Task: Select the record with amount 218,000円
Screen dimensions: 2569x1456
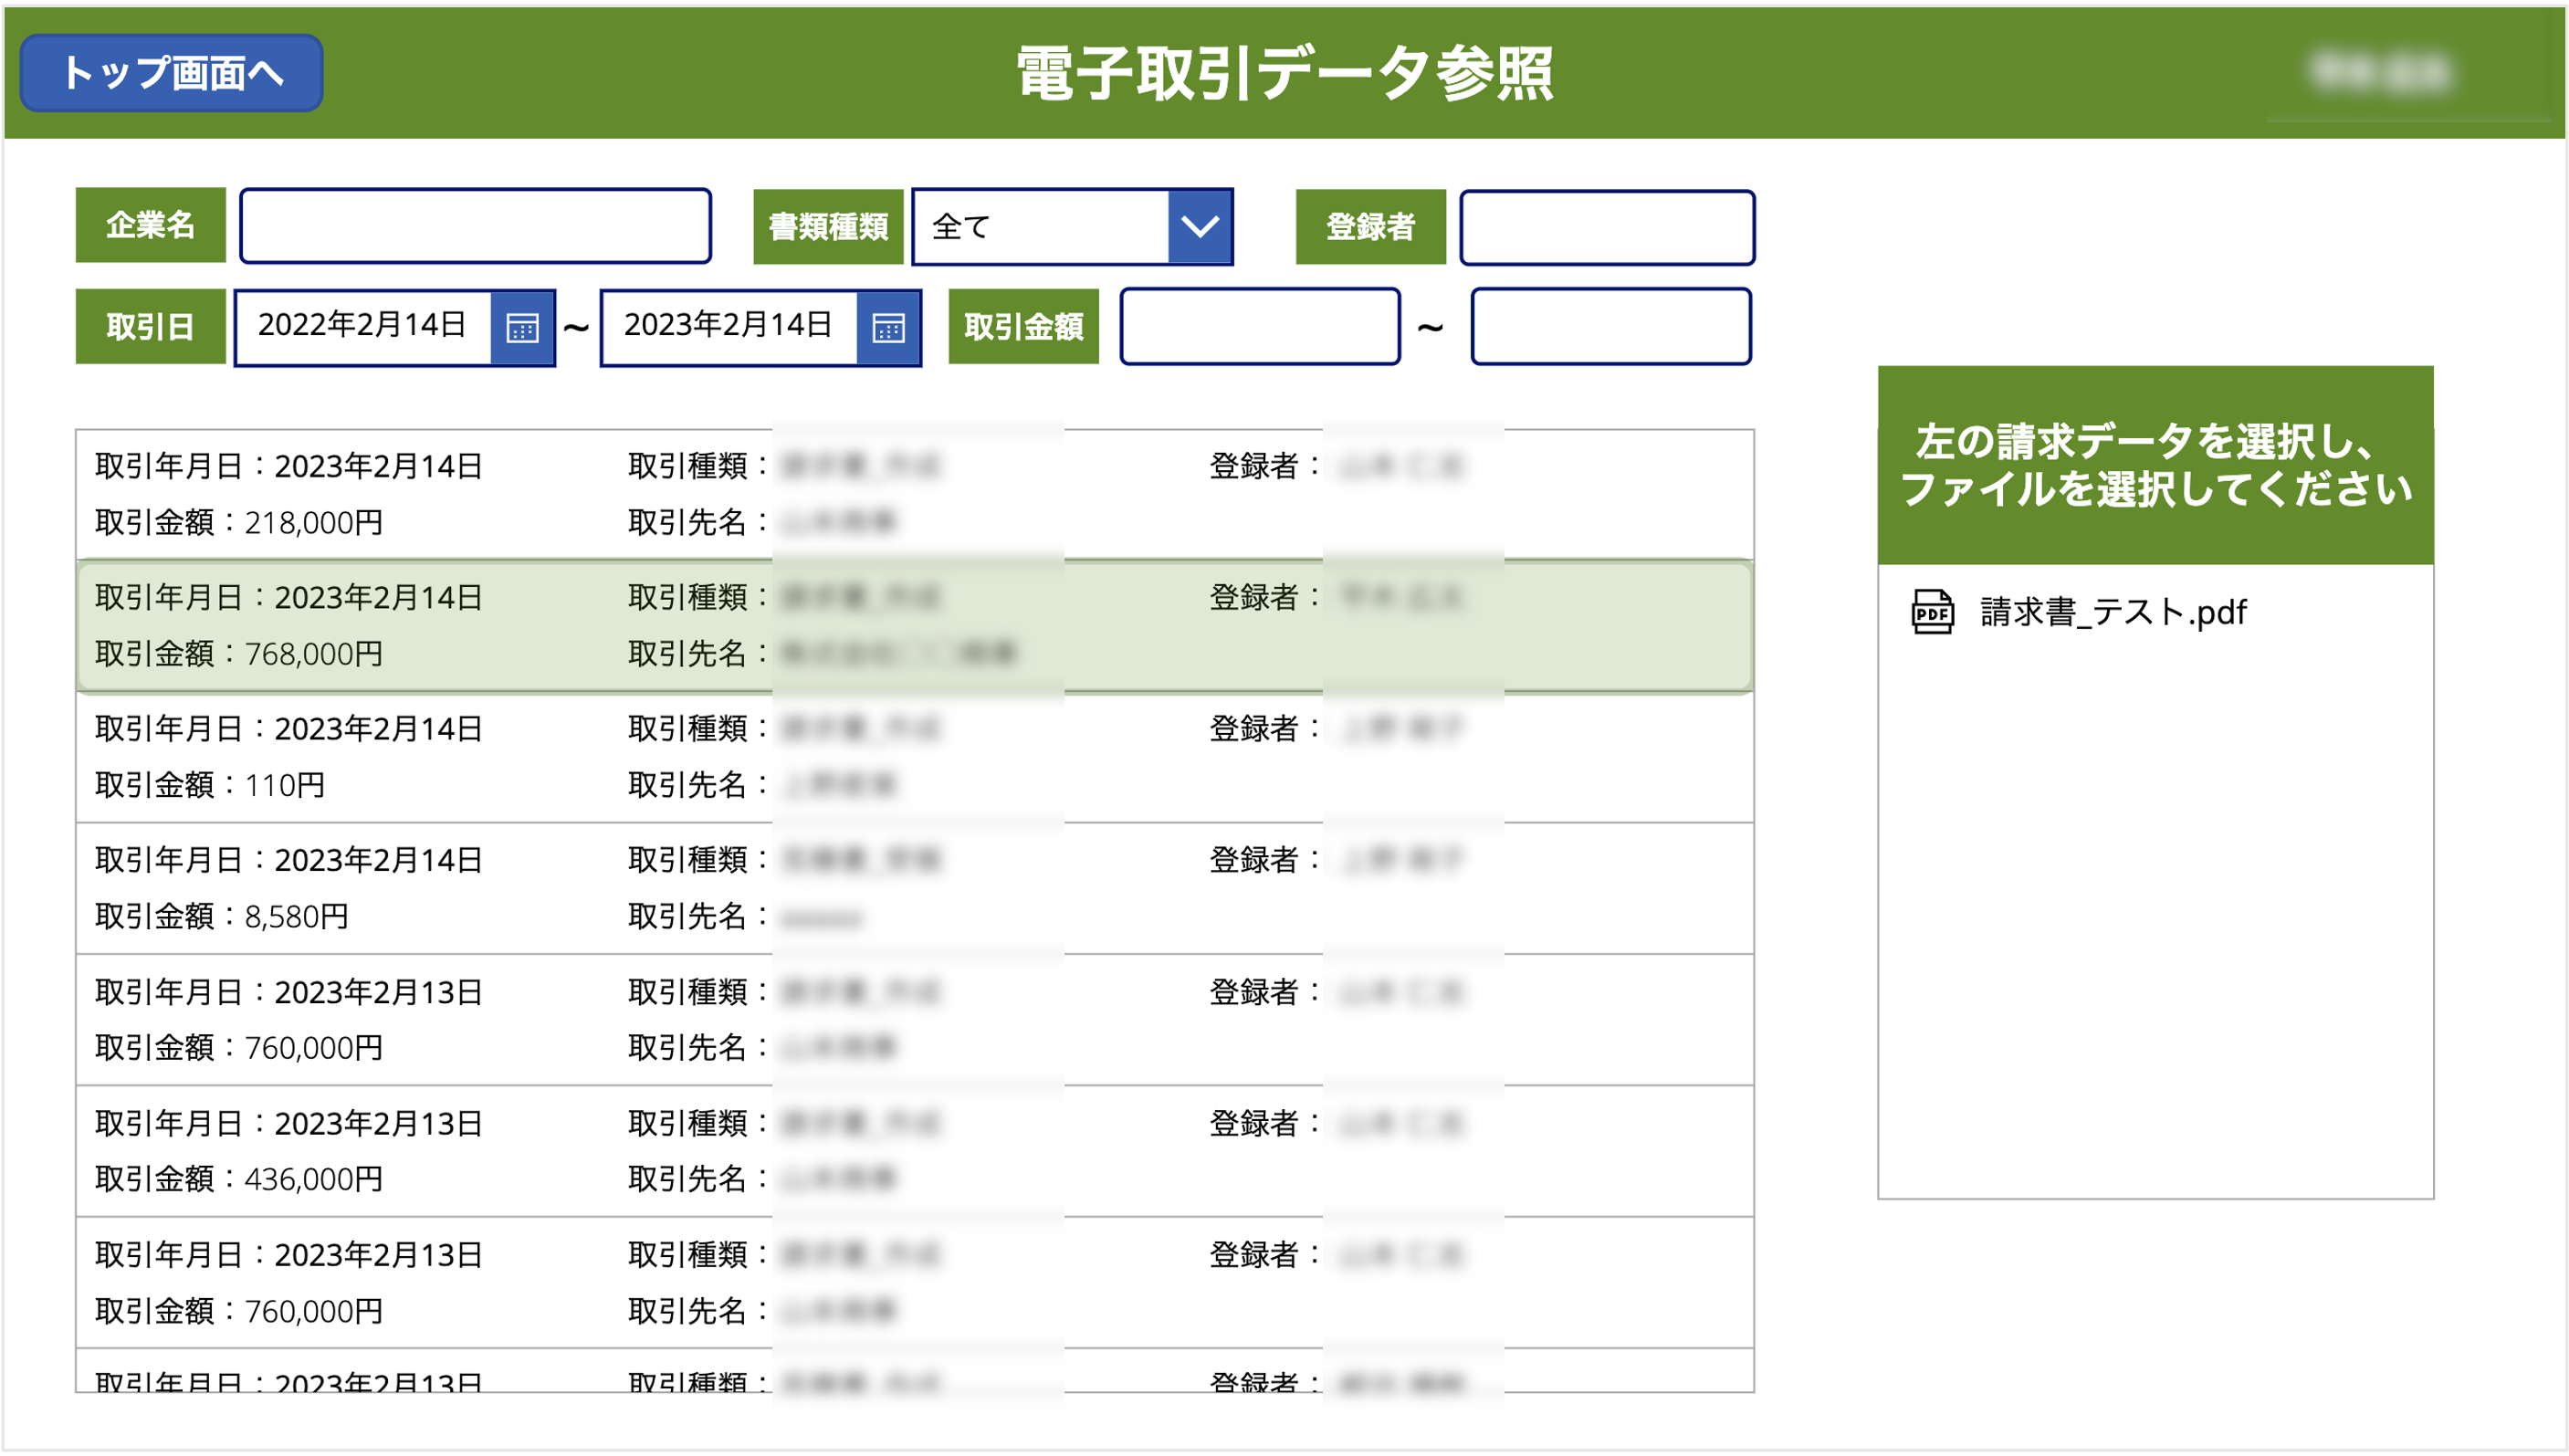Action: 914,494
